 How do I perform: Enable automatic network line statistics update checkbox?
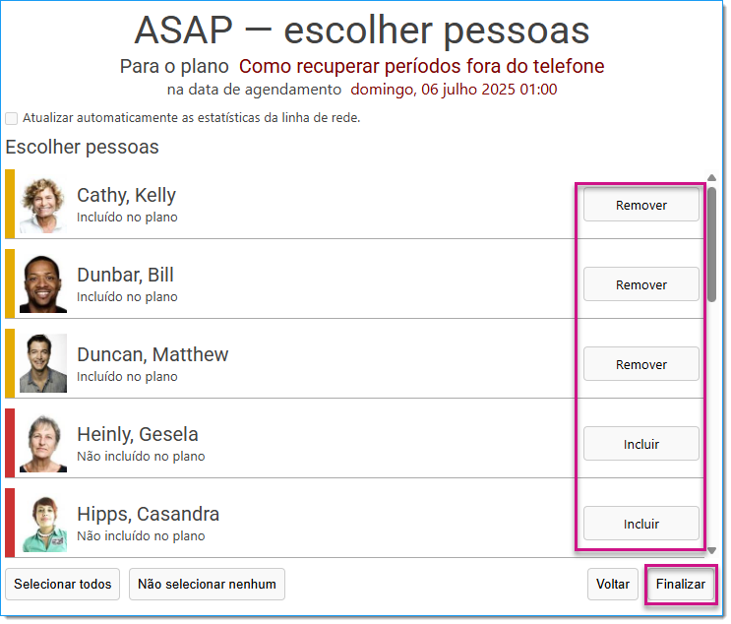[11, 118]
